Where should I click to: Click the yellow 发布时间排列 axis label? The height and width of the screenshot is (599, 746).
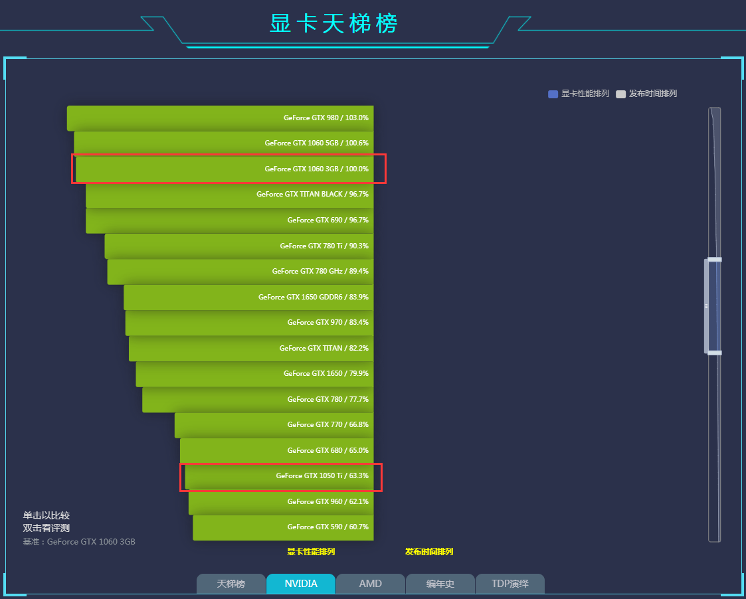click(x=429, y=552)
